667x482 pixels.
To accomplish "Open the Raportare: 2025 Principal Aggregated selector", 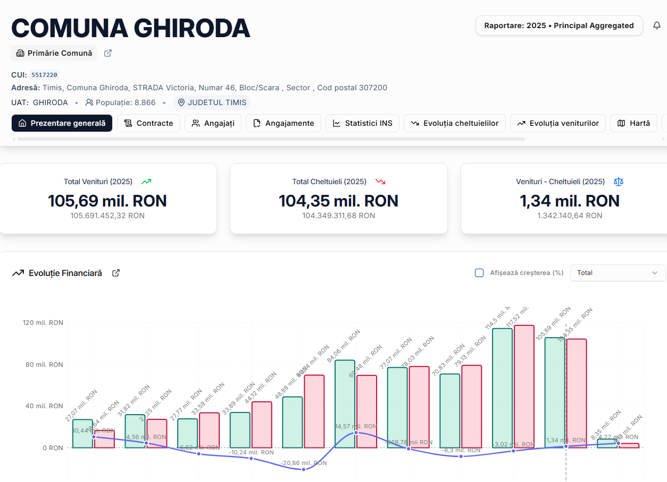I will pos(558,25).
